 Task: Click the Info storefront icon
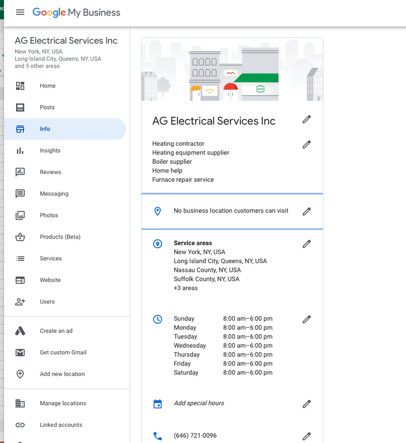(20, 129)
